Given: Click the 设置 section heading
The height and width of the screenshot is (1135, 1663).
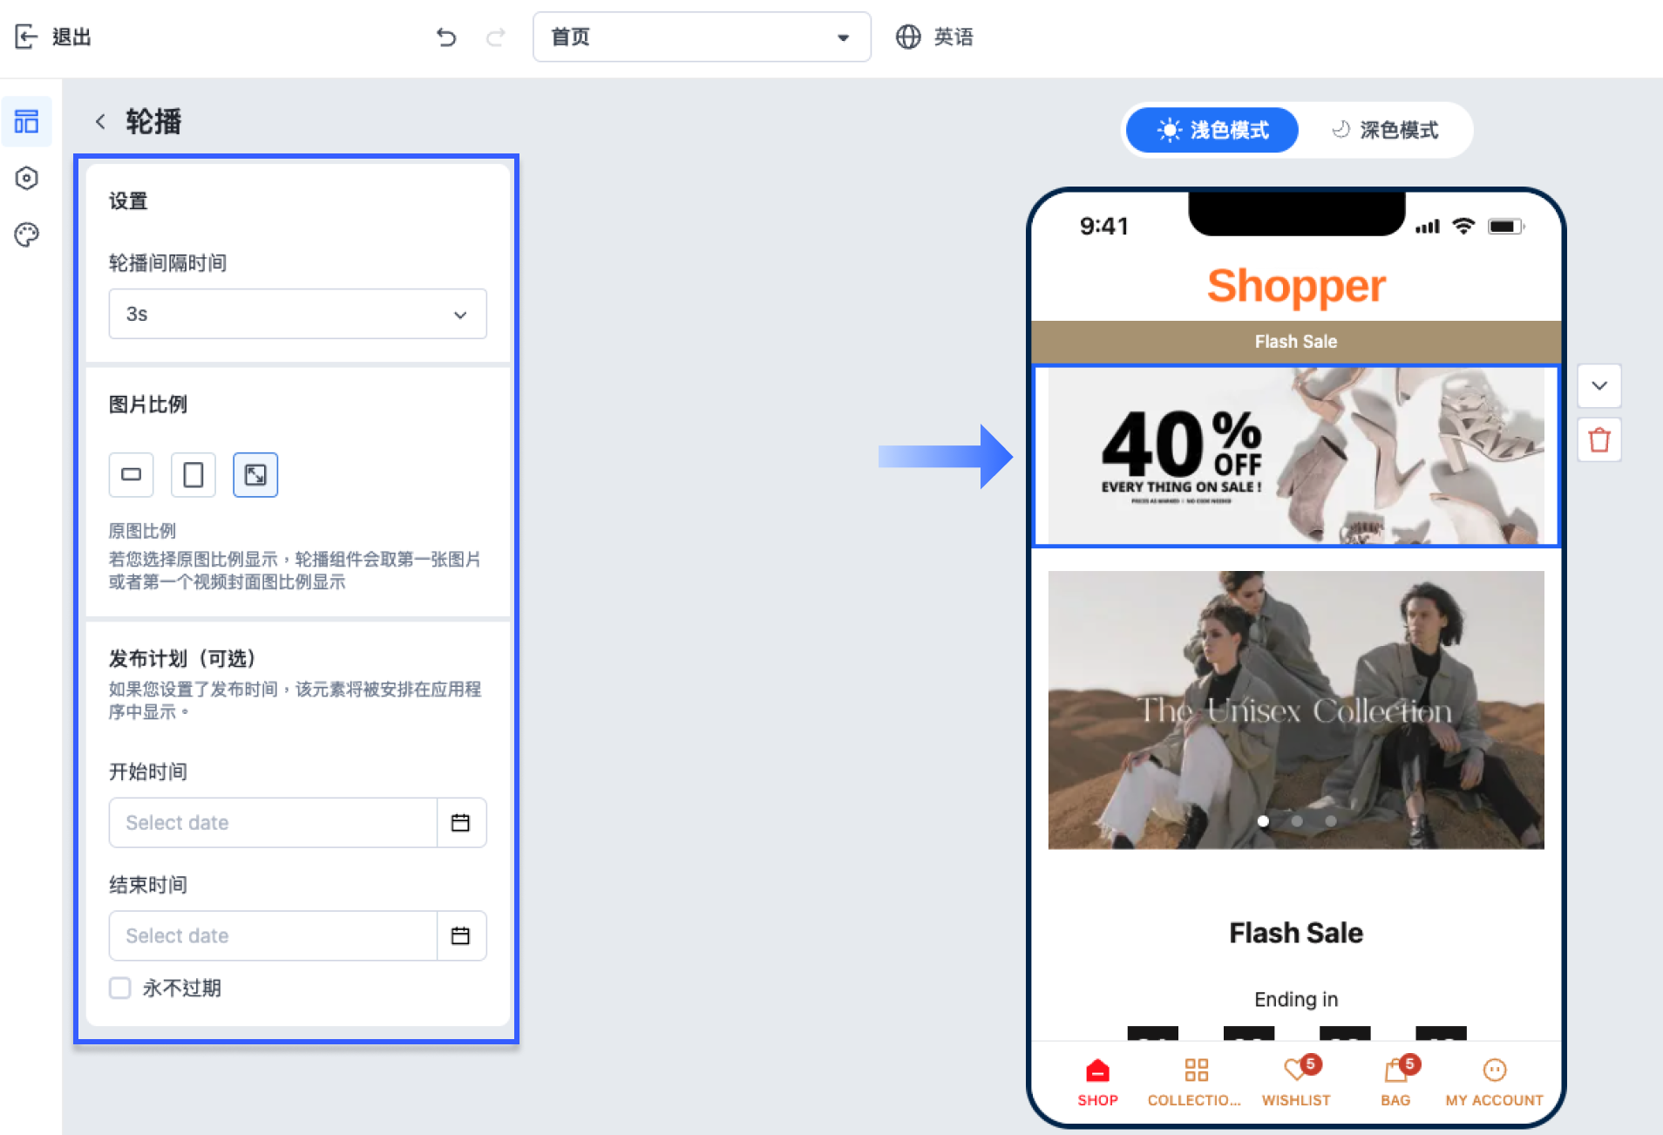Looking at the screenshot, I should click(x=128, y=201).
